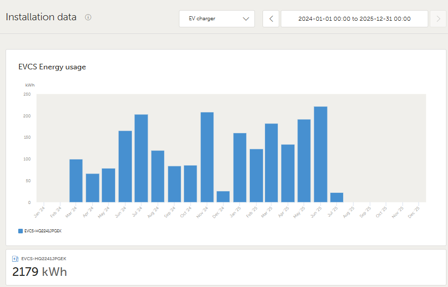The height and width of the screenshot is (287, 448).
Task: Click the EV charger device icon in summary card
Action: (15, 259)
